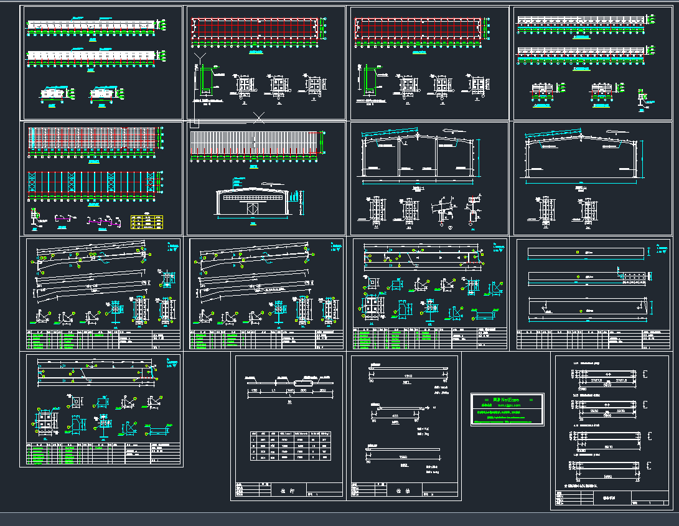Click the yellow schedule table in the bracing sheet
679x526 pixels.
(x=147, y=222)
